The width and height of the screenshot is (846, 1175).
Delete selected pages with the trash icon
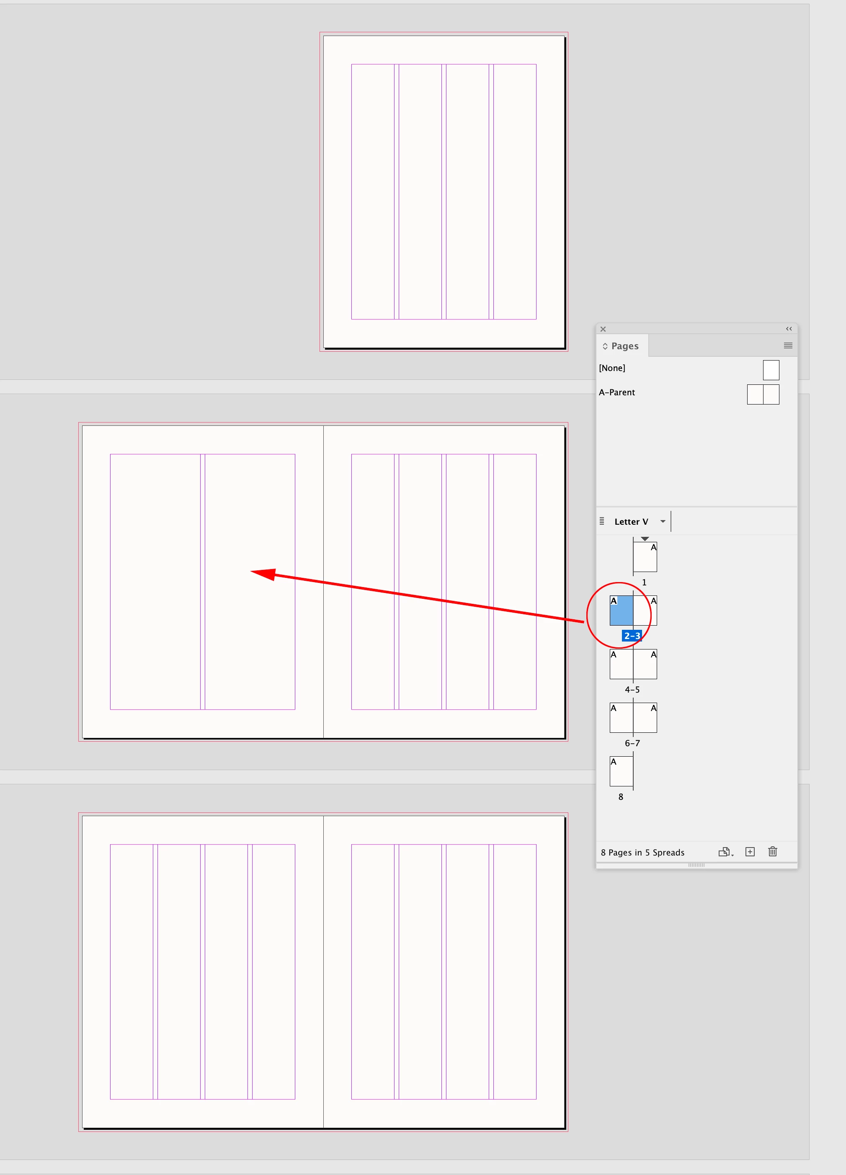[772, 851]
